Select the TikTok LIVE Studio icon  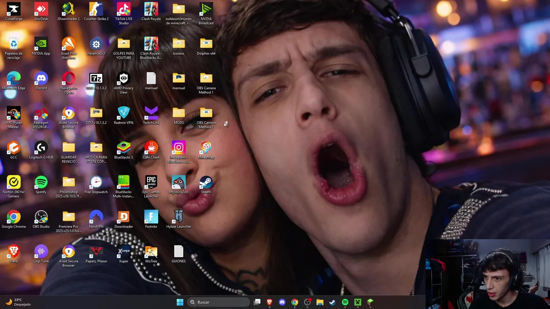tap(124, 14)
